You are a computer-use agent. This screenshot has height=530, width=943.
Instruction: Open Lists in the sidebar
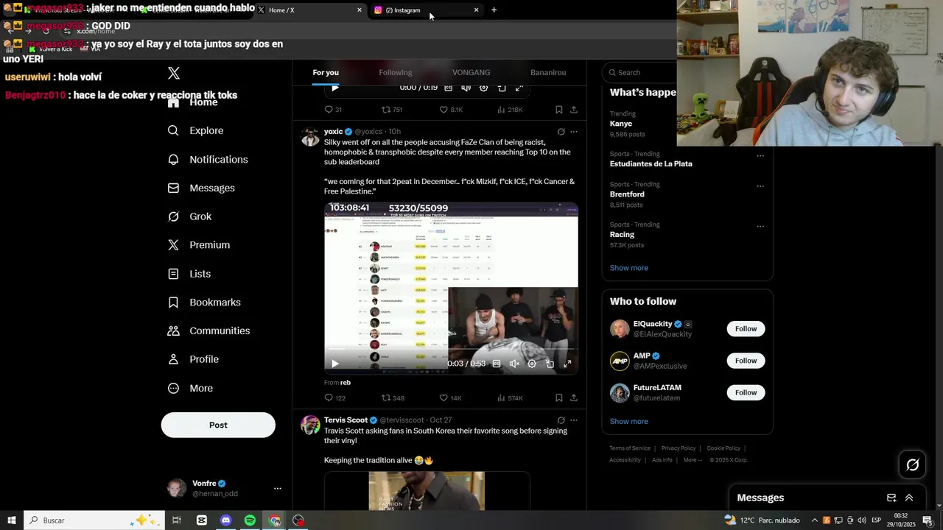[189, 274]
